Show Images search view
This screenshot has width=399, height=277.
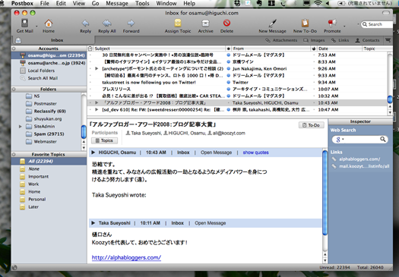click(314, 40)
